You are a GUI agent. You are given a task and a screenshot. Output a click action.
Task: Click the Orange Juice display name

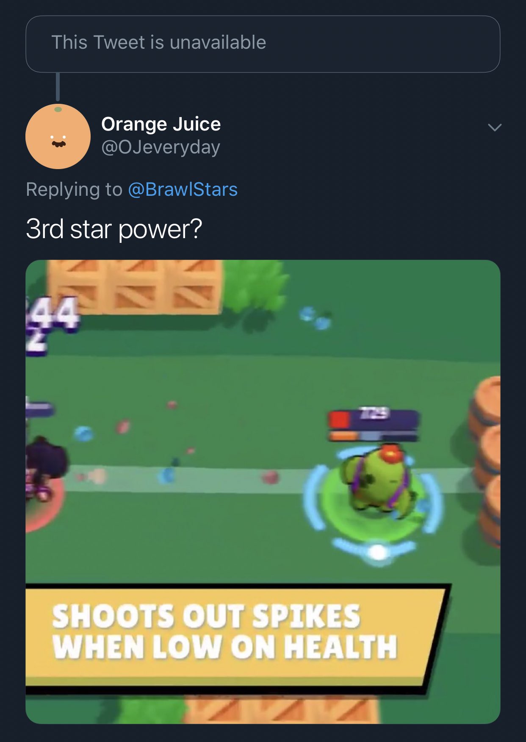click(x=161, y=124)
